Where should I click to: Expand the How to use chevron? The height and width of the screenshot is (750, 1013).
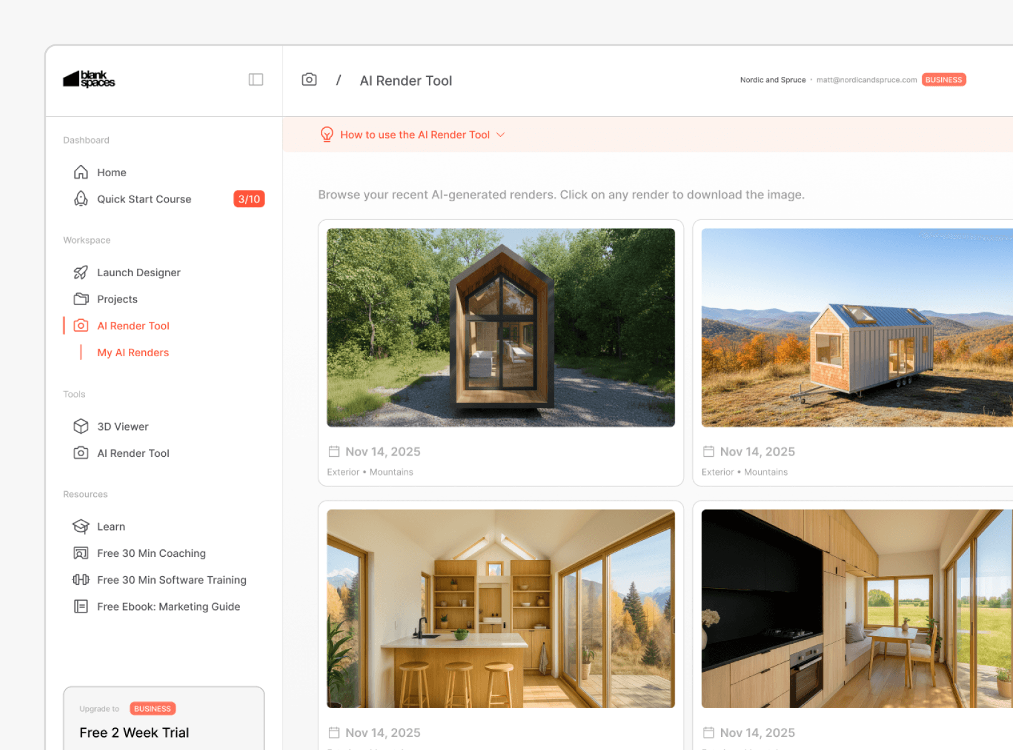pos(500,134)
